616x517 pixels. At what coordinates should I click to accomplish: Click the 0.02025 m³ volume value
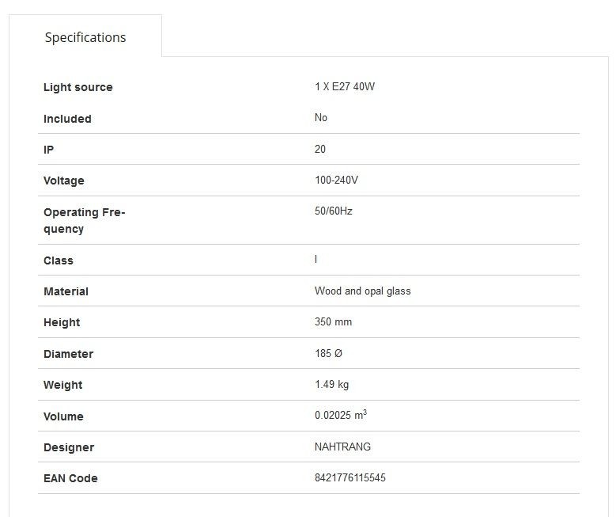coord(341,415)
